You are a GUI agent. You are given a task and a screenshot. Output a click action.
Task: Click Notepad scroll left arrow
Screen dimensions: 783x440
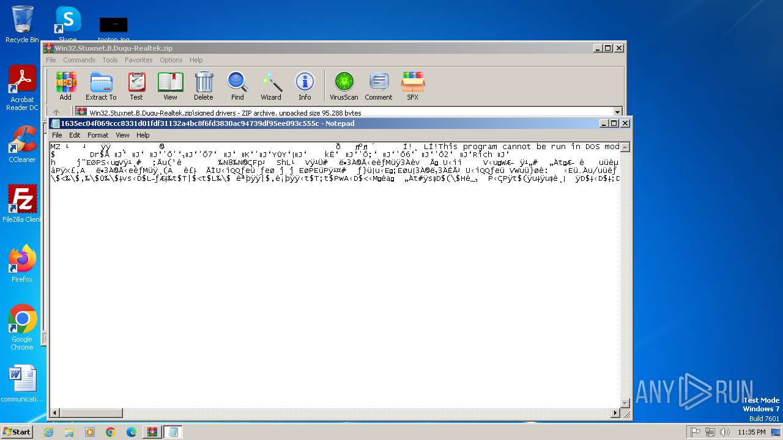pyautogui.click(x=54, y=413)
